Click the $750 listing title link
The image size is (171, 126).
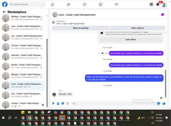click(70, 24)
